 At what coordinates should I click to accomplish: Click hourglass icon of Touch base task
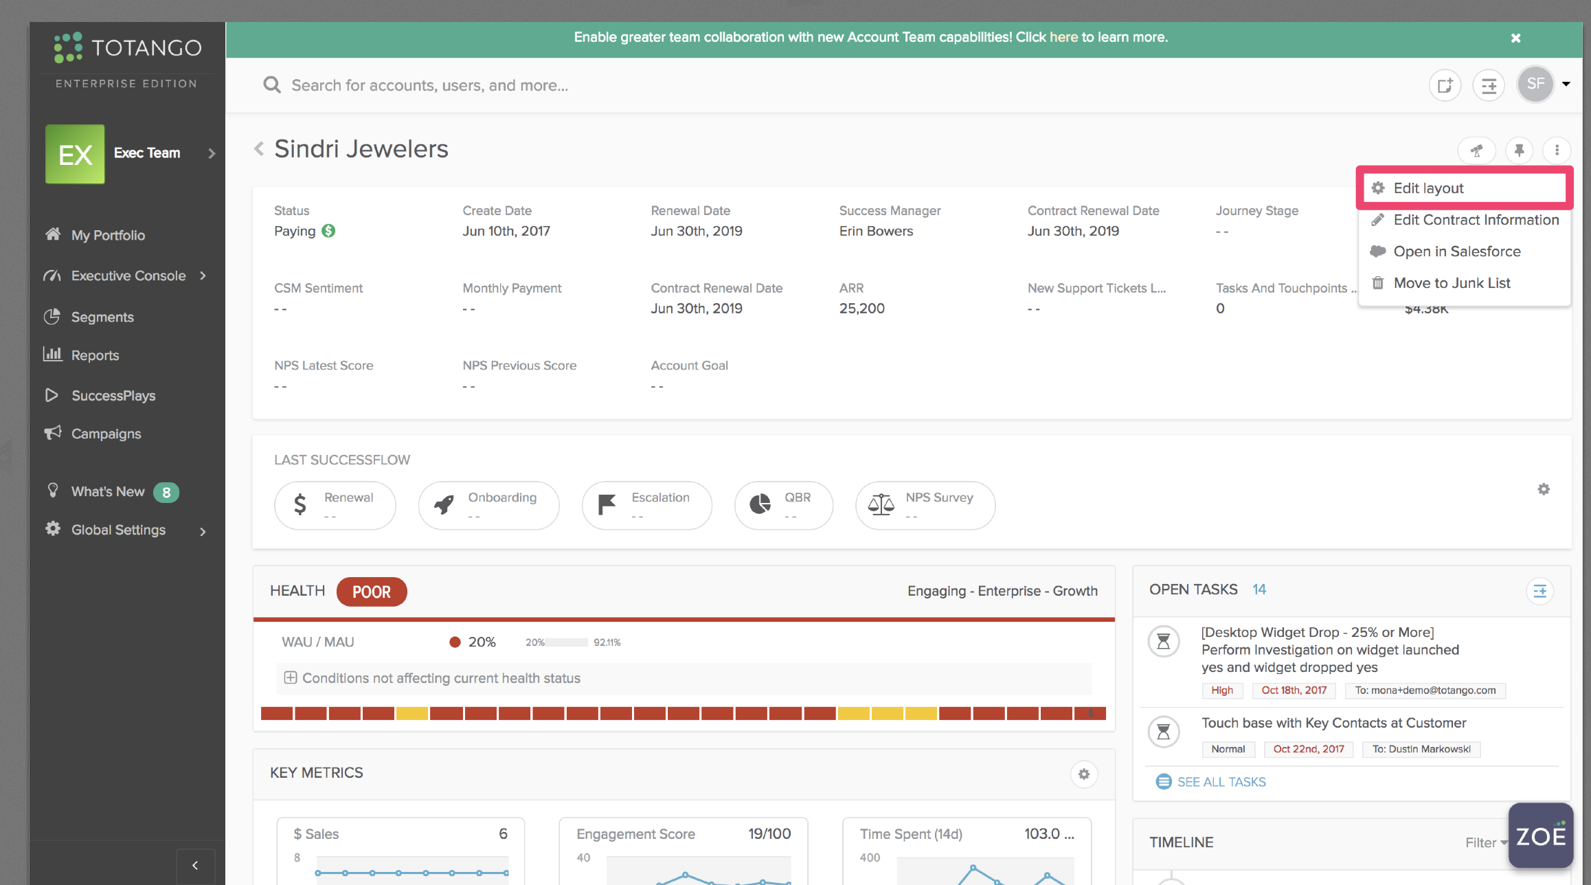tap(1164, 732)
